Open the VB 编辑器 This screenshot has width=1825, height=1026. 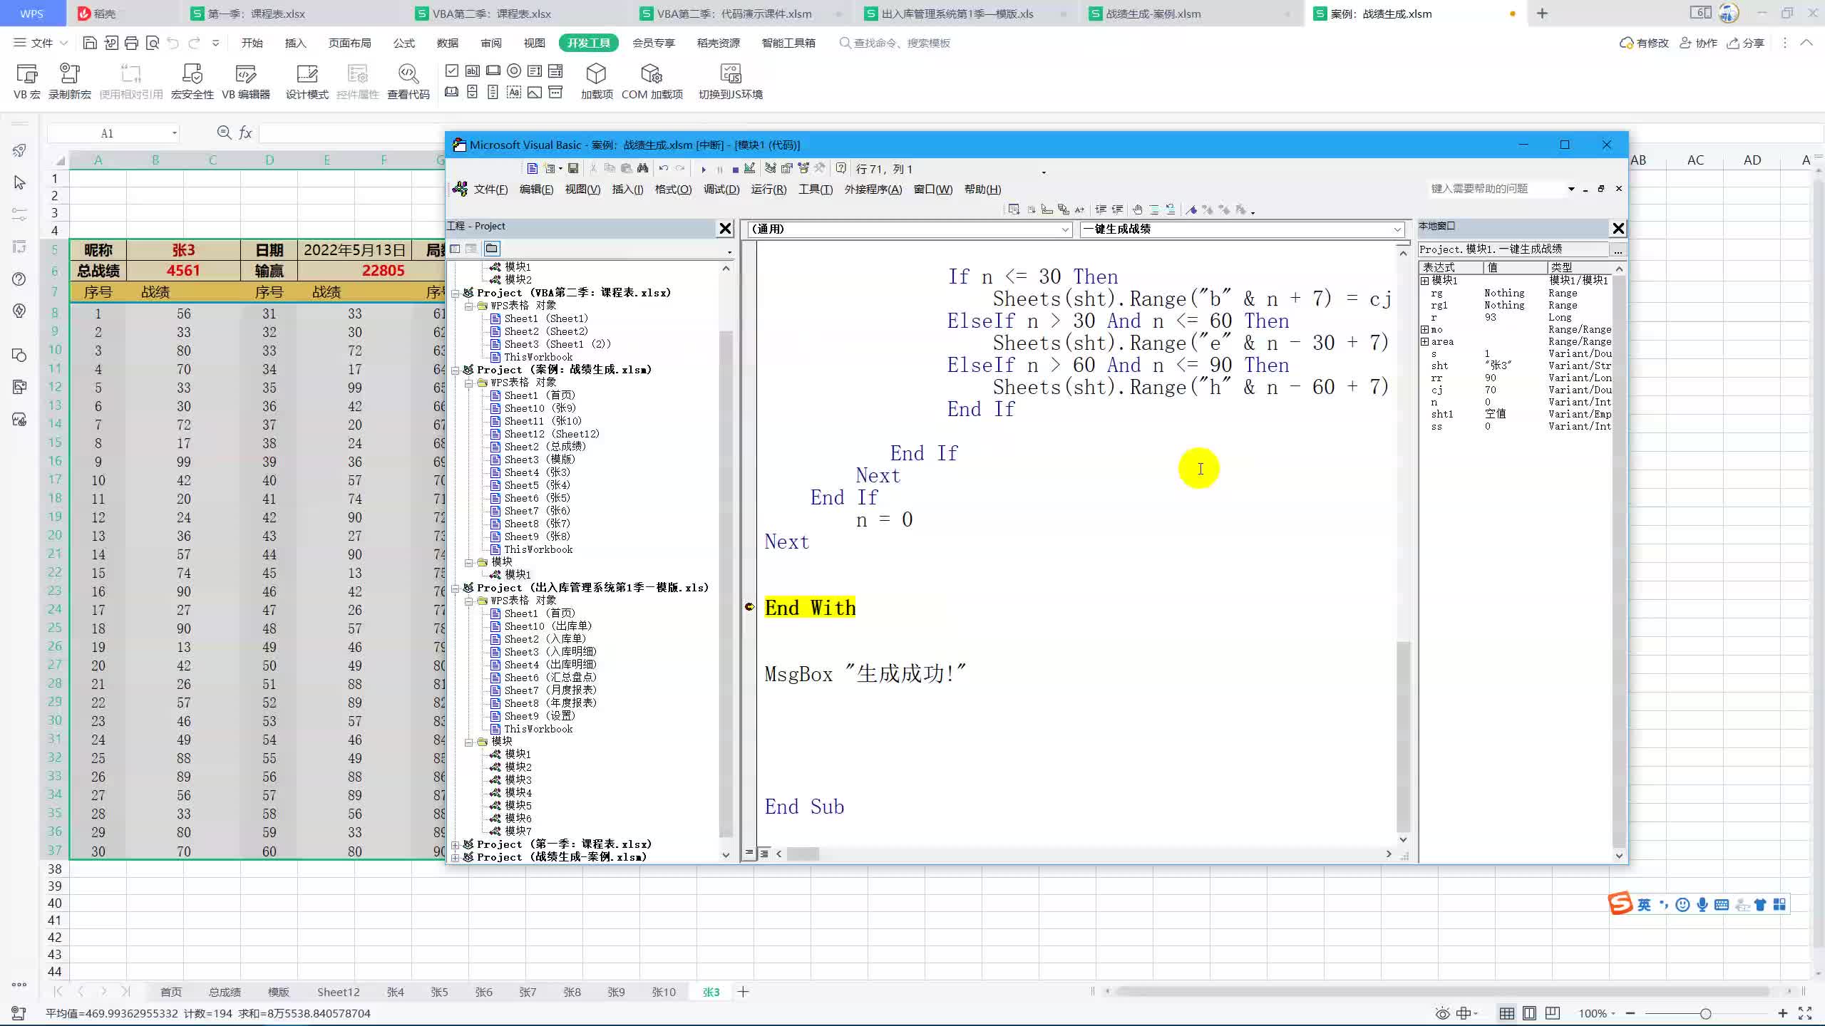click(245, 80)
